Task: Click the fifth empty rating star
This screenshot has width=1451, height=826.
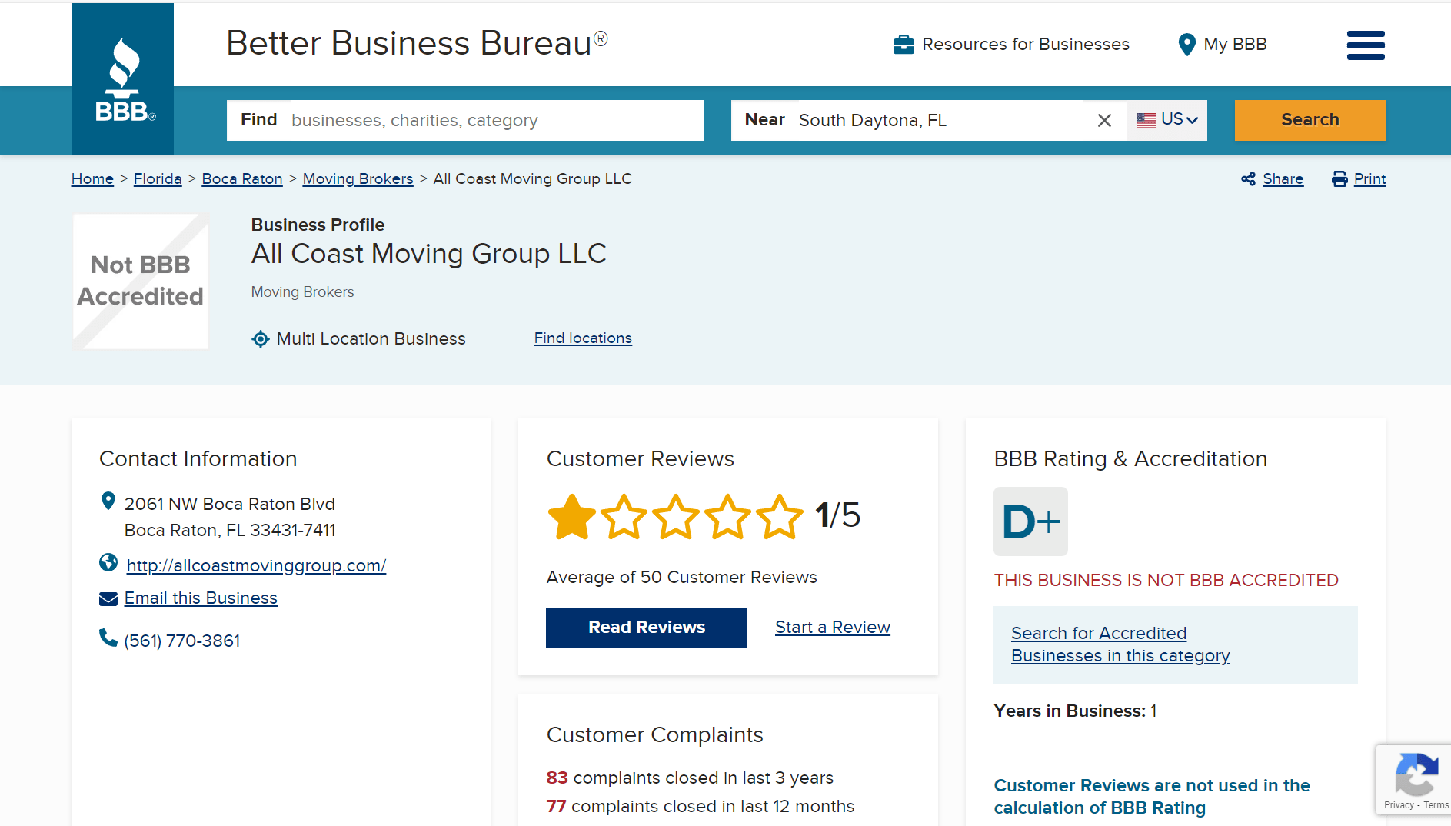Action: [x=779, y=516]
